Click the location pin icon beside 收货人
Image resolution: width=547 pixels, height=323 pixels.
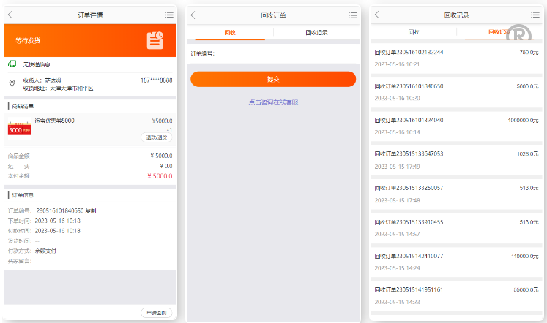(x=12, y=83)
